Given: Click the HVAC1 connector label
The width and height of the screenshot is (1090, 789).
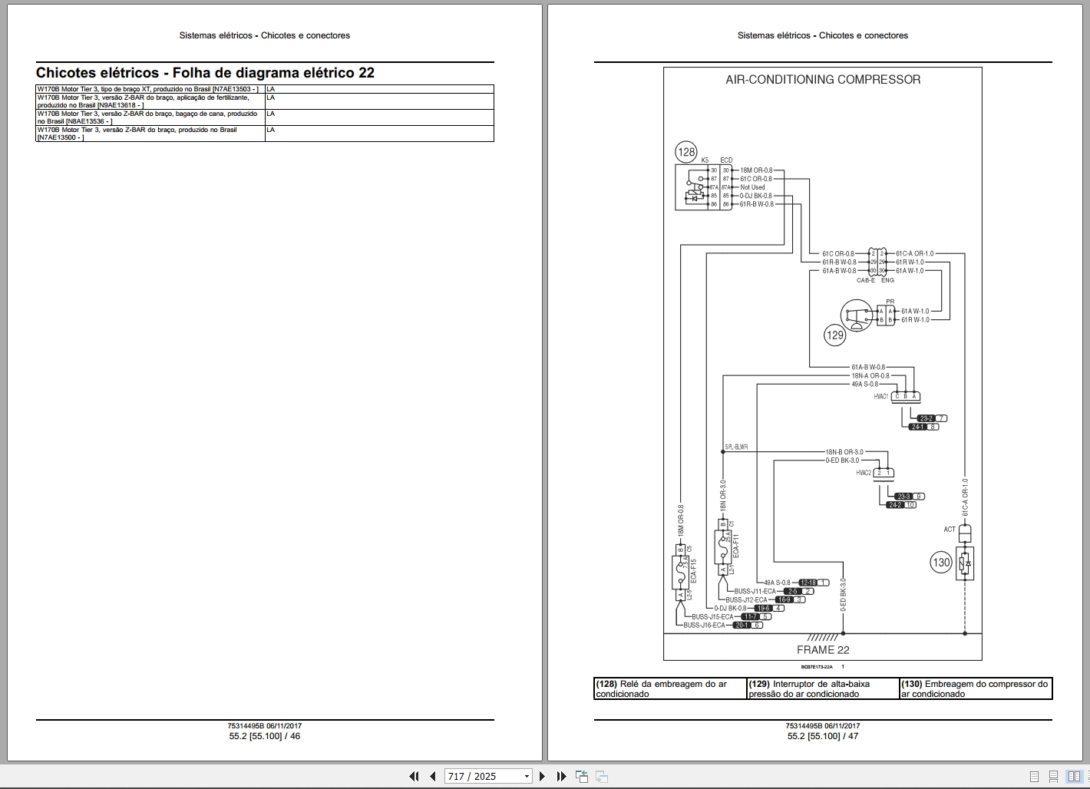Looking at the screenshot, I should pyautogui.click(x=880, y=396).
